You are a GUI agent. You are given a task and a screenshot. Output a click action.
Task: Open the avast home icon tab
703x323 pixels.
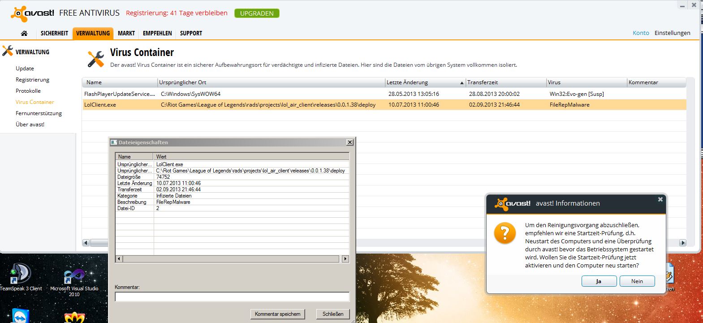[x=24, y=33]
